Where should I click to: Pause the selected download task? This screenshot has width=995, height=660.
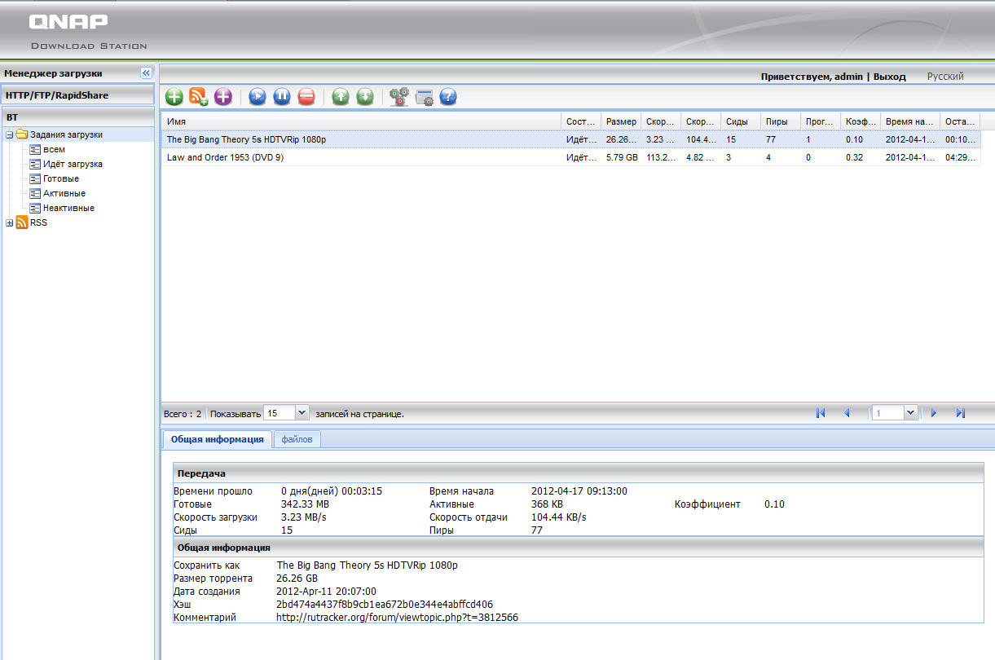(x=282, y=97)
